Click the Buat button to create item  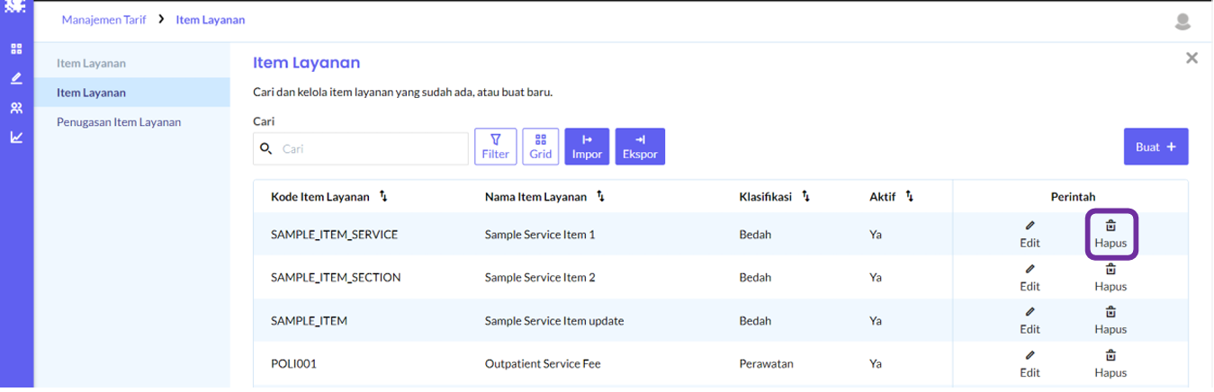1156,147
